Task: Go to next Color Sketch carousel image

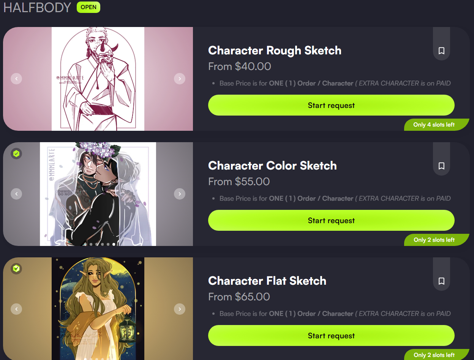Action: (180, 194)
